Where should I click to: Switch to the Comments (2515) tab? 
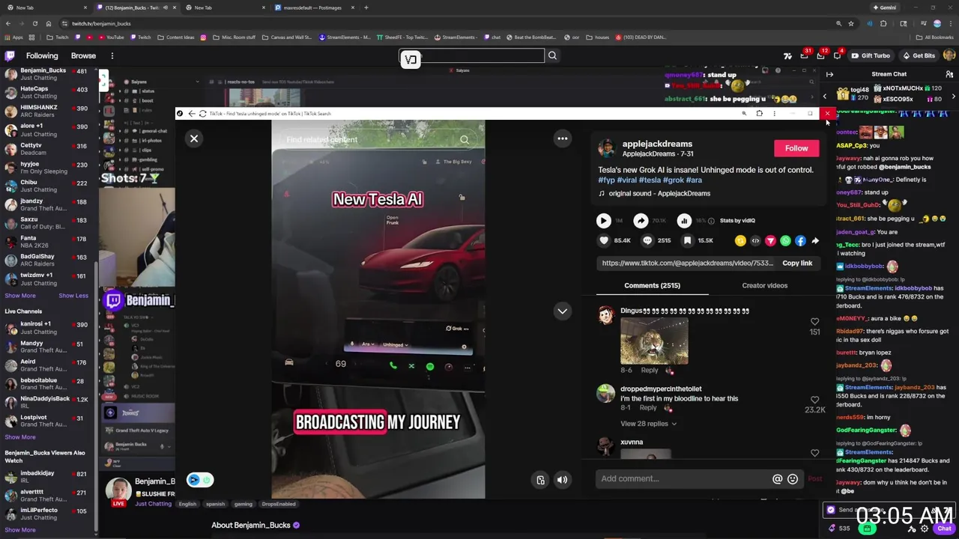coord(652,285)
